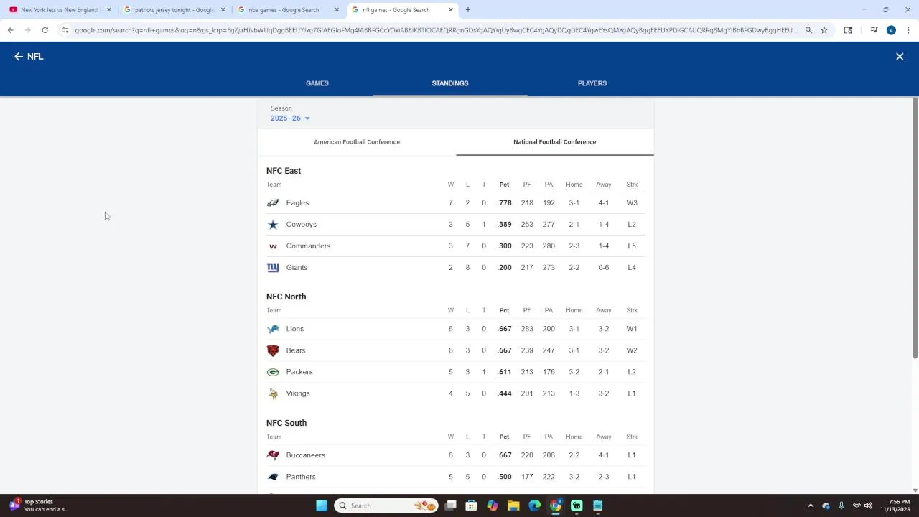Click the address bar URL field
The width and height of the screenshot is (919, 517).
[436, 30]
